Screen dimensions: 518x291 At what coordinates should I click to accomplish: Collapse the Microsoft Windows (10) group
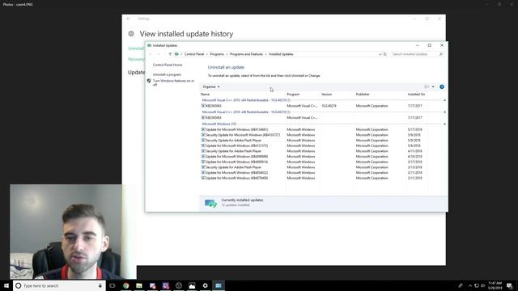pyautogui.click(x=444, y=124)
